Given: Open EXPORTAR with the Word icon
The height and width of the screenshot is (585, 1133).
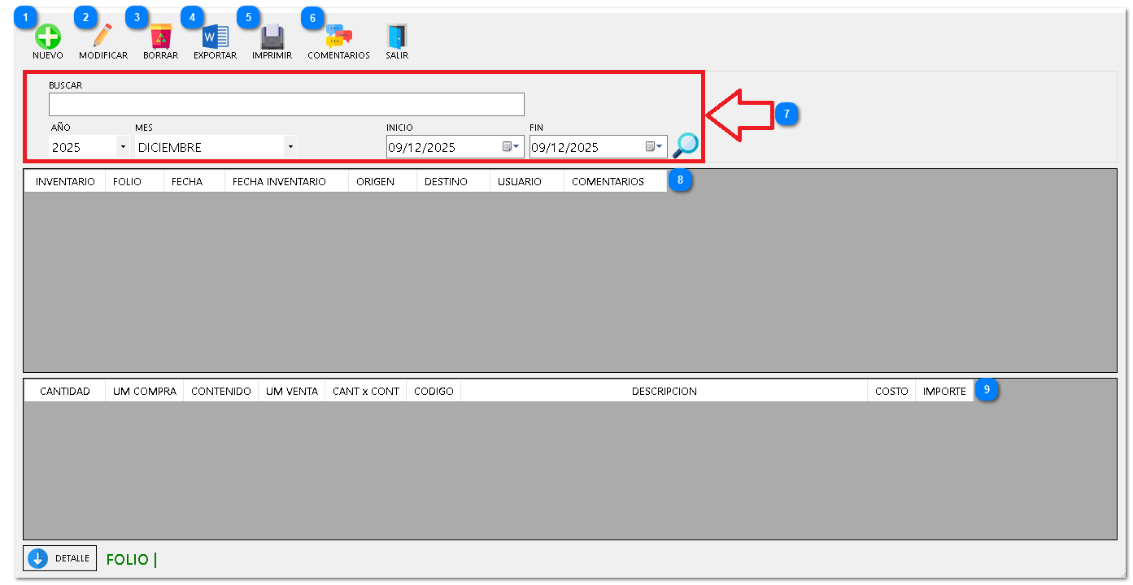Looking at the screenshot, I should pos(215,37).
